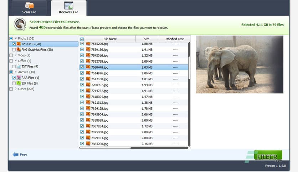
Task: Collapse the Photo (106) tree node
Action: coord(16,38)
